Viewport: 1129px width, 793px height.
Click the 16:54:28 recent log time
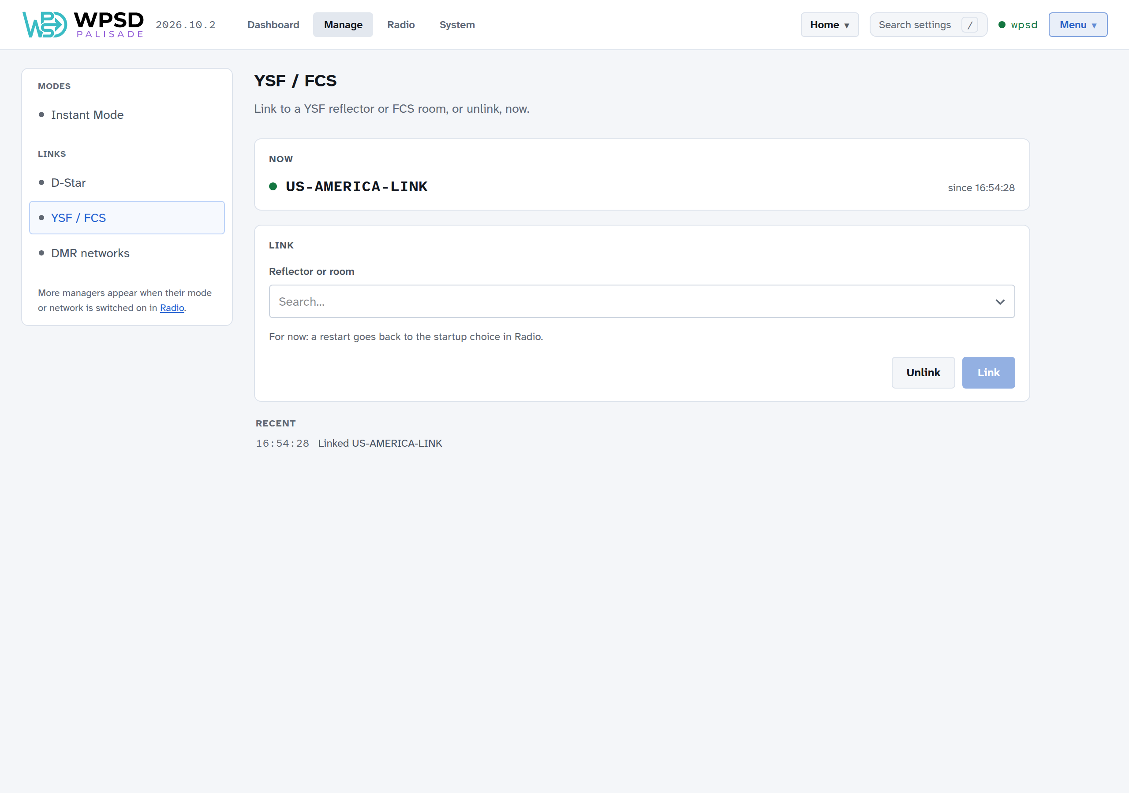(x=282, y=443)
